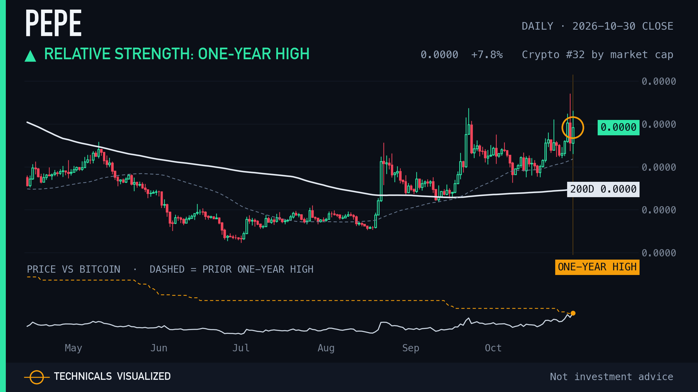The height and width of the screenshot is (392, 698).
Task: Click the orange 'ONE-YEAR HIGH' badge
Action: pyautogui.click(x=597, y=267)
